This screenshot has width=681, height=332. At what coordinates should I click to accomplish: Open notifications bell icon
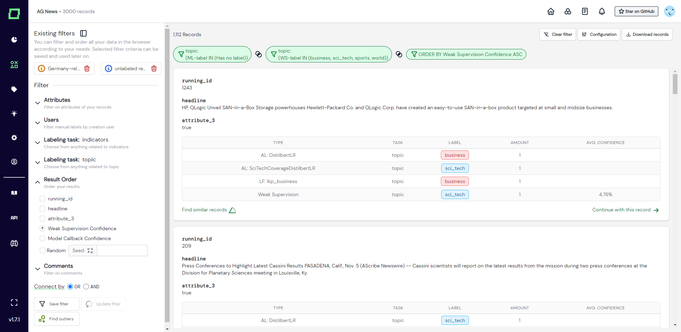point(602,11)
